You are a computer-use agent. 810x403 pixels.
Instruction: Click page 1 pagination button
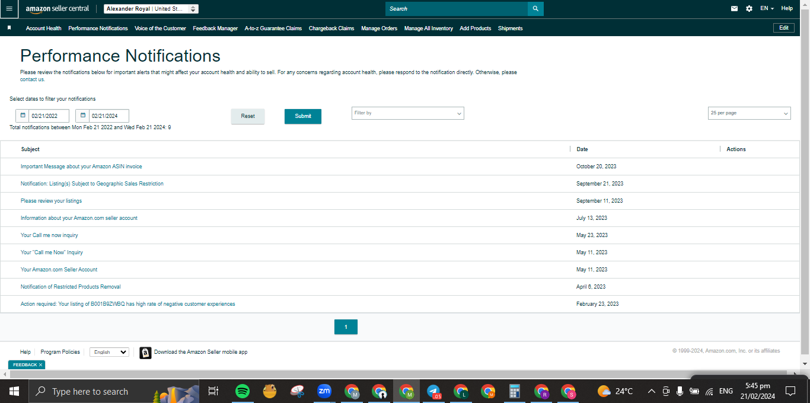(346, 327)
